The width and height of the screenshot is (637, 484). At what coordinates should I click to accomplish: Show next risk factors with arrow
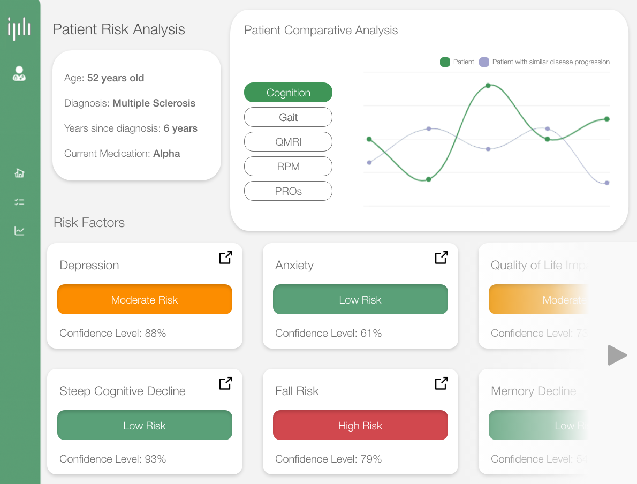617,356
